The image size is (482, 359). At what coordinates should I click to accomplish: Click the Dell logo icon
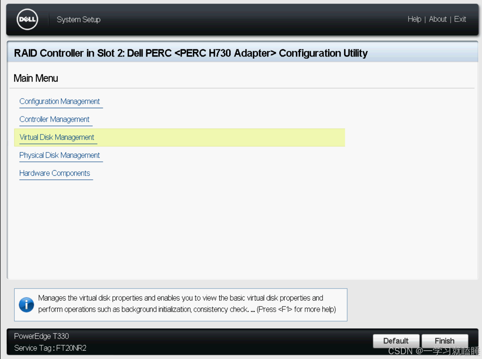pyautogui.click(x=27, y=19)
